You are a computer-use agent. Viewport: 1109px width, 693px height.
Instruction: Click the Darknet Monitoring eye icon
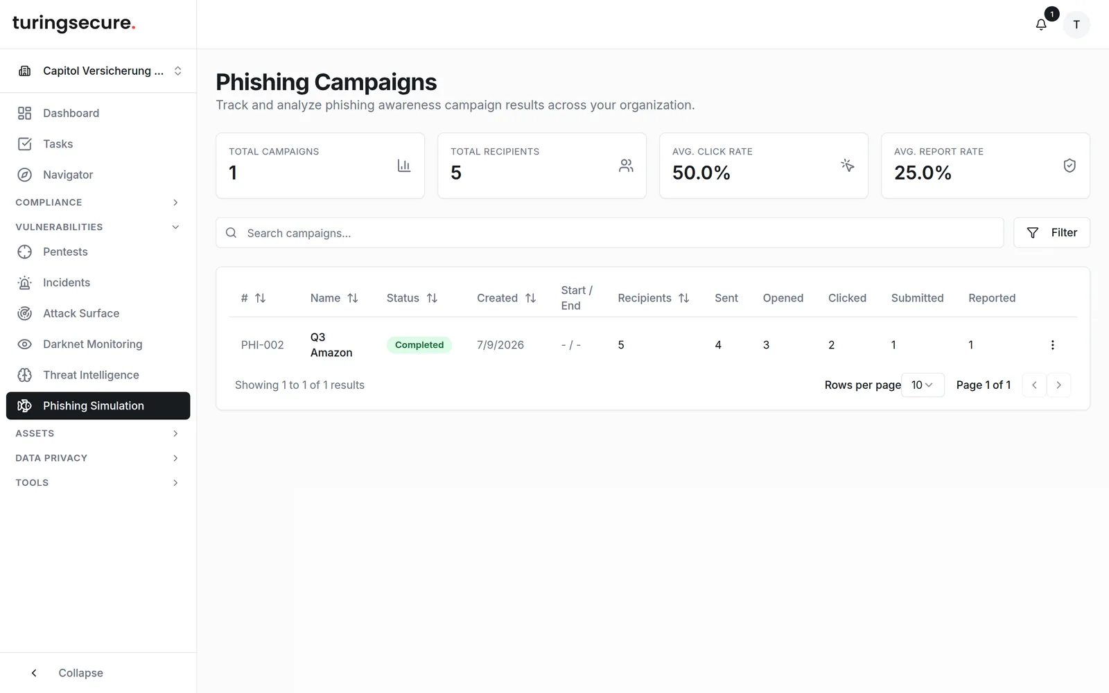[25, 344]
